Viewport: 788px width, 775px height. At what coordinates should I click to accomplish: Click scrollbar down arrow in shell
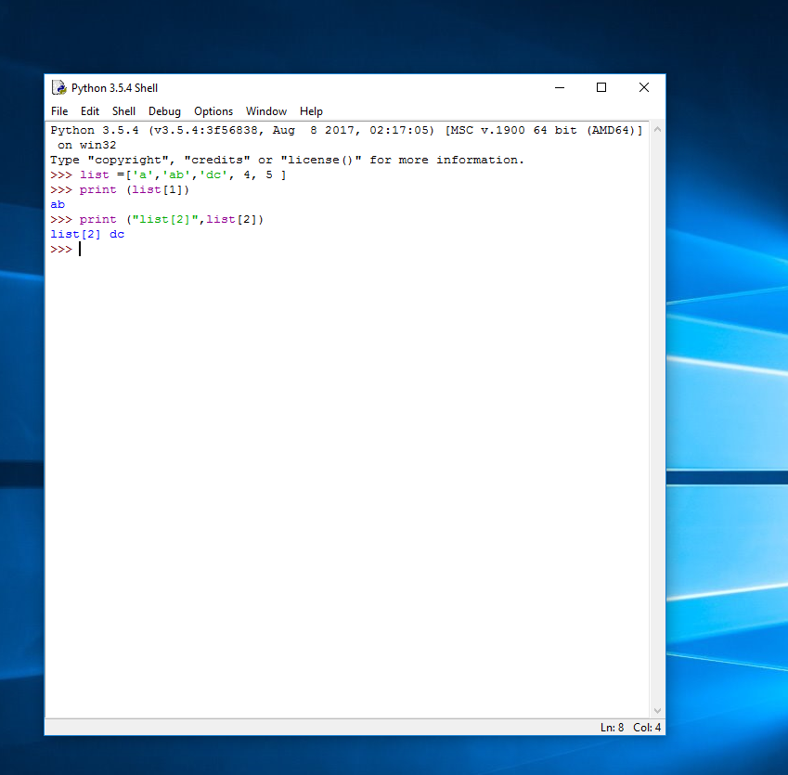(x=657, y=710)
